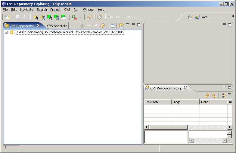The height and width of the screenshot is (153, 236).
Task: Click the yellow repository cylinder icon
Action: 12,32
